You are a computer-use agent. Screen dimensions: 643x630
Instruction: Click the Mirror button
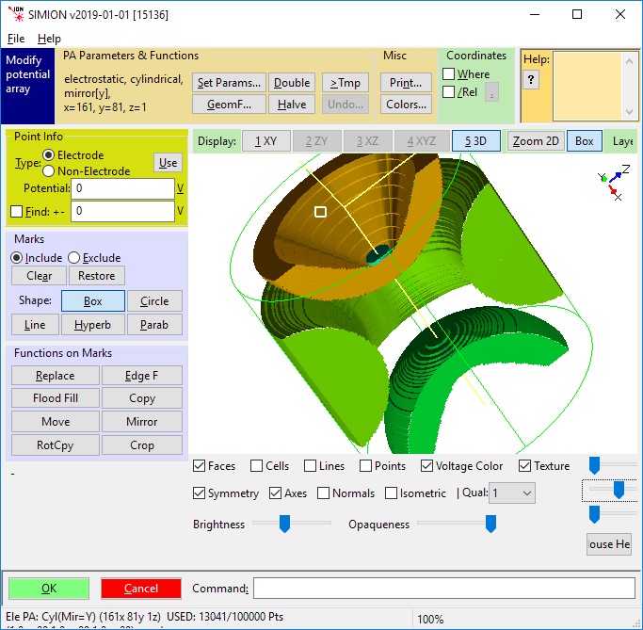pos(142,422)
